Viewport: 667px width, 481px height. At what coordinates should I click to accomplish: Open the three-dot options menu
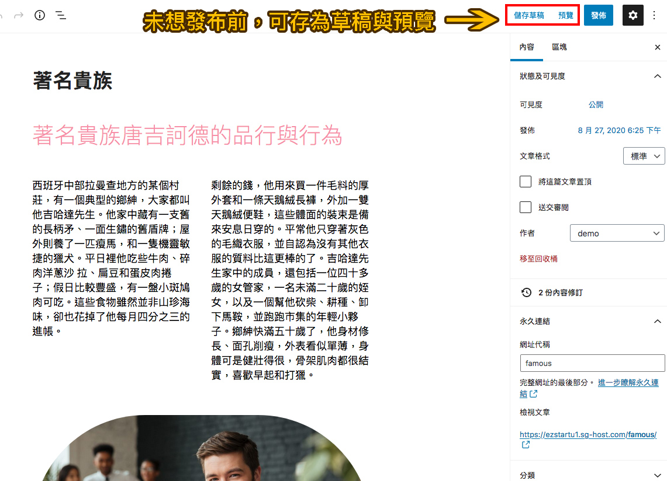pyautogui.click(x=654, y=15)
